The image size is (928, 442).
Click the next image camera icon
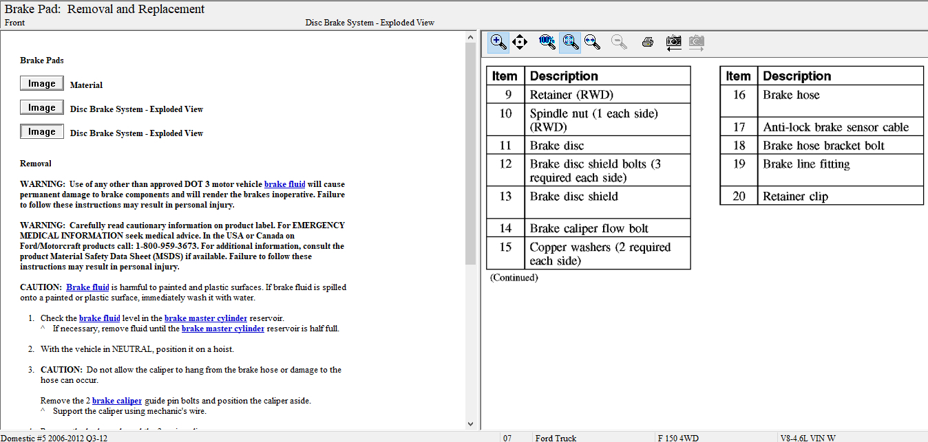pyautogui.click(x=697, y=42)
